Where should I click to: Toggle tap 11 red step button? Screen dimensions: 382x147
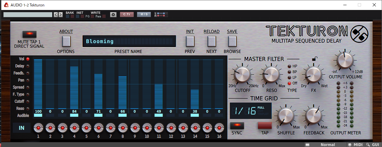(159, 128)
